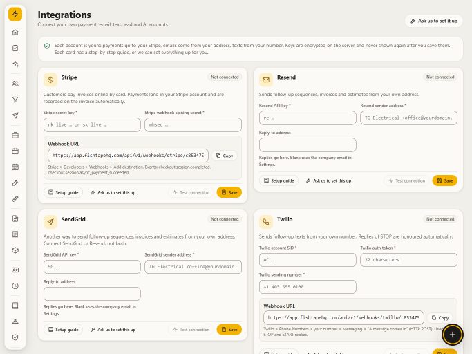
Task: Test the Resend connection
Action: [406, 180]
